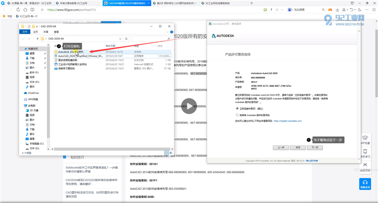The image size is (378, 203).
Task: Switch Explorer to large icons view
Action: pos(171,153)
